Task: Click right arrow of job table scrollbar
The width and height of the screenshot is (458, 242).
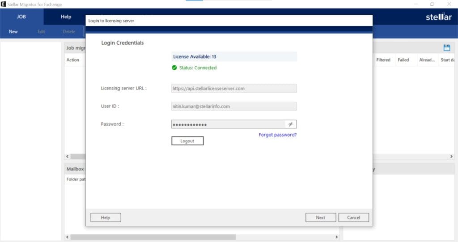Action: click(451, 157)
